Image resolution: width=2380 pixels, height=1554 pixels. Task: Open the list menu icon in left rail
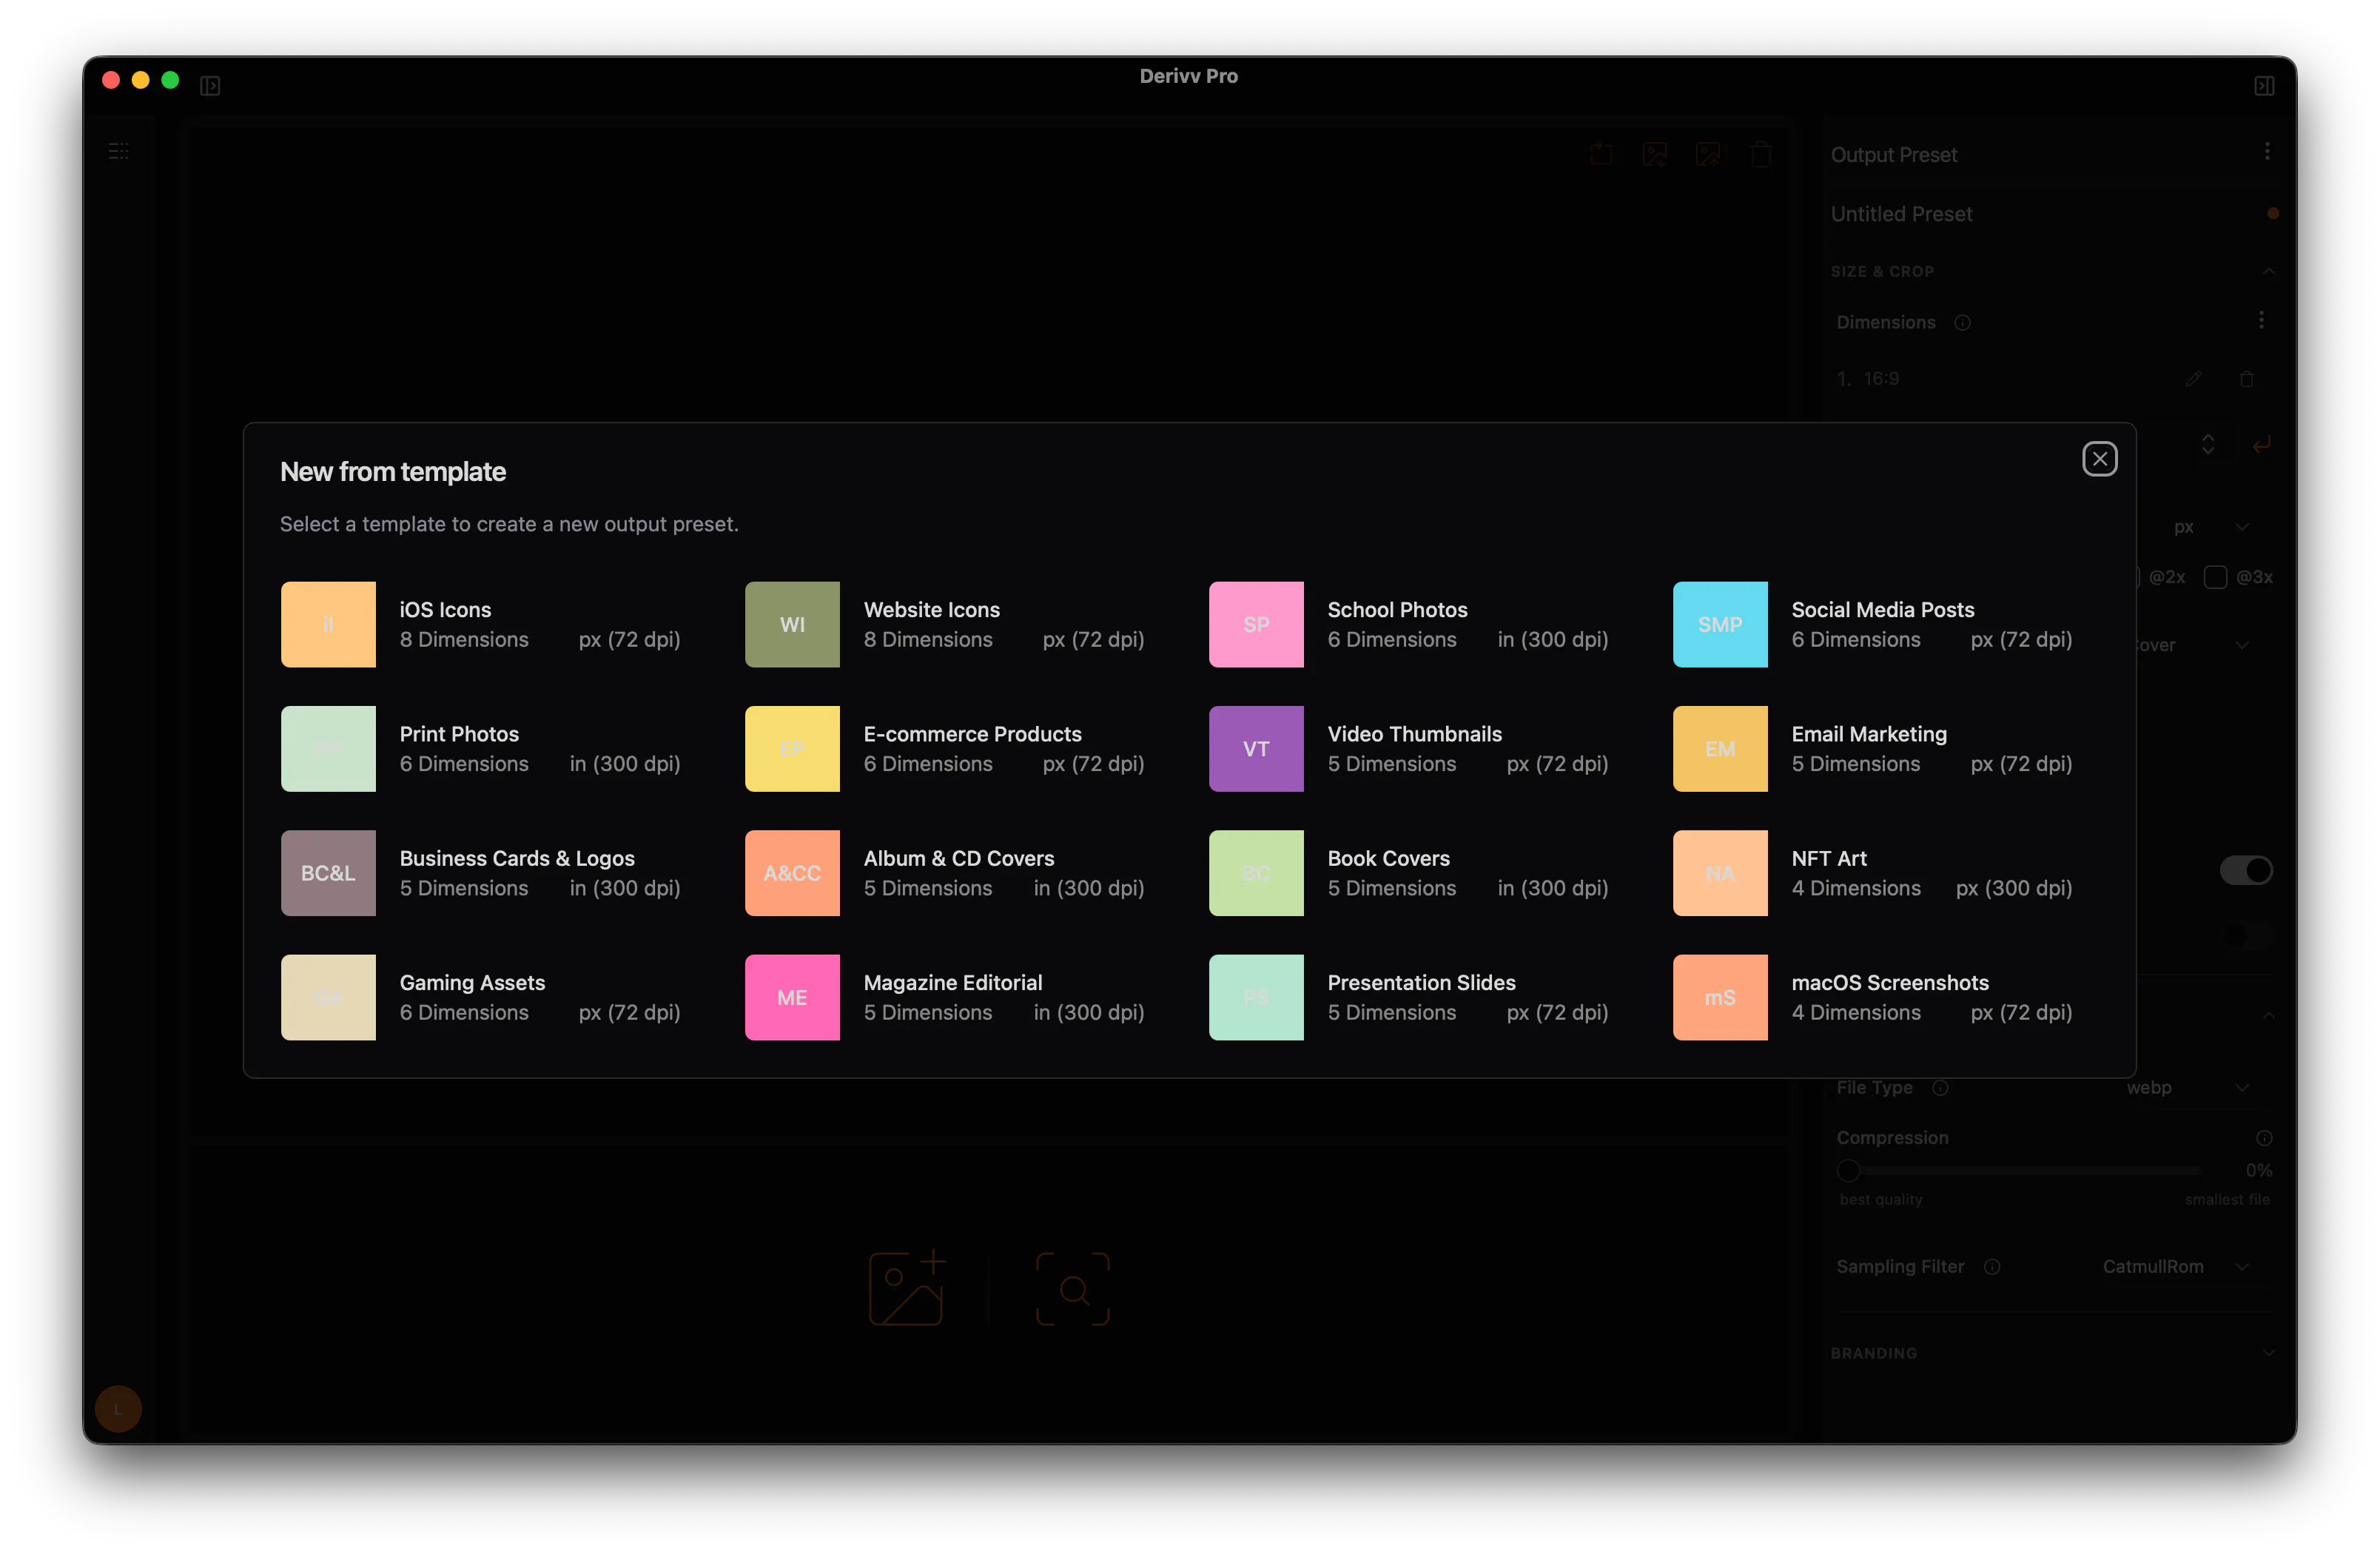tap(118, 151)
